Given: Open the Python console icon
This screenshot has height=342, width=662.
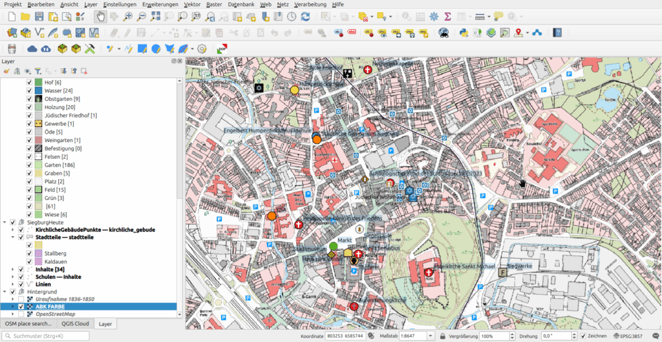Looking at the screenshot, I should pyautogui.click(x=463, y=32).
